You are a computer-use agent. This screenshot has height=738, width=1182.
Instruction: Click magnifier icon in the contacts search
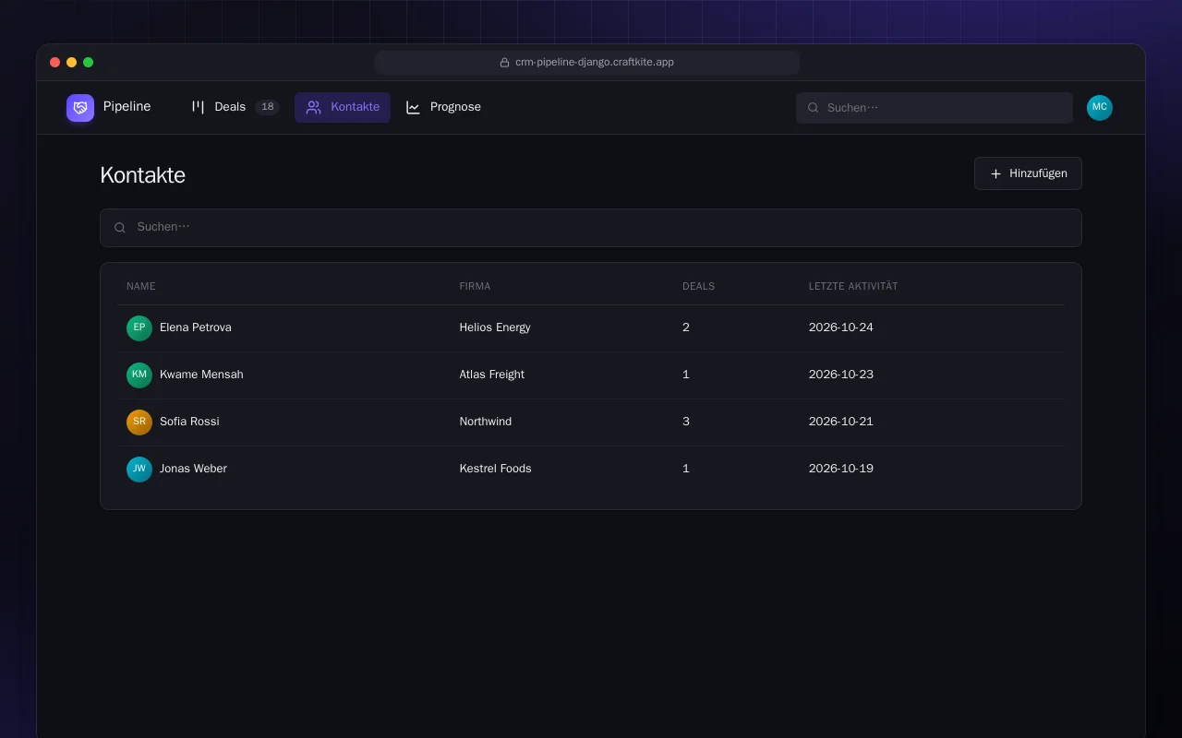[x=120, y=228]
